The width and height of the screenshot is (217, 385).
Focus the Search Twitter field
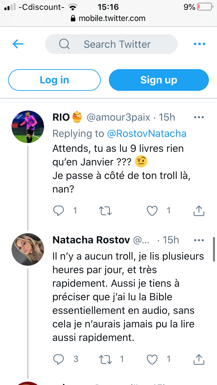coord(117,44)
